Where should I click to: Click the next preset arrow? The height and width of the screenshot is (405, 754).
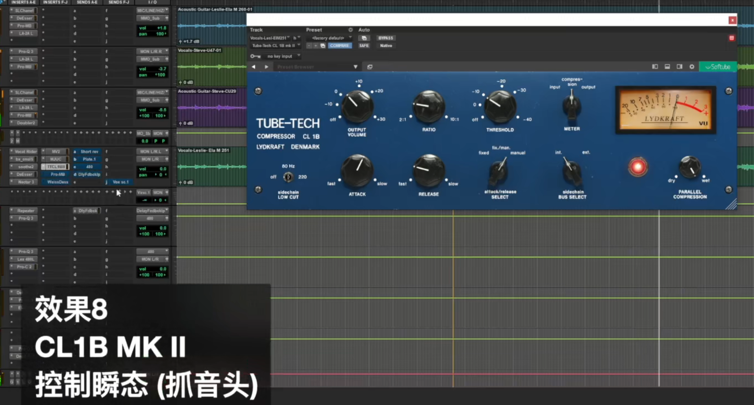(x=267, y=67)
